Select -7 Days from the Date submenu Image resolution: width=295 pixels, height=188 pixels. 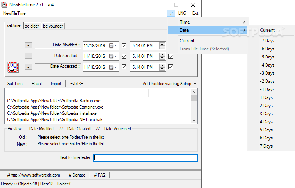pos(271,41)
